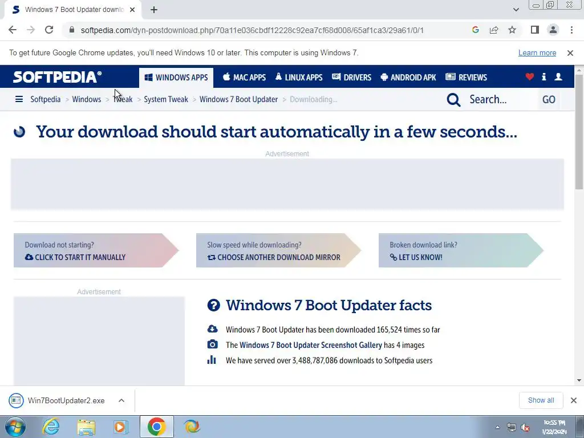Open the Mac Apps tab
This screenshot has height=438, width=584.
click(x=244, y=78)
